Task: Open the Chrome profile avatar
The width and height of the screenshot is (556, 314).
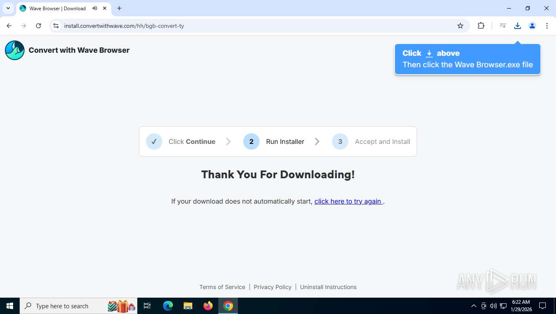Action: [x=532, y=26]
